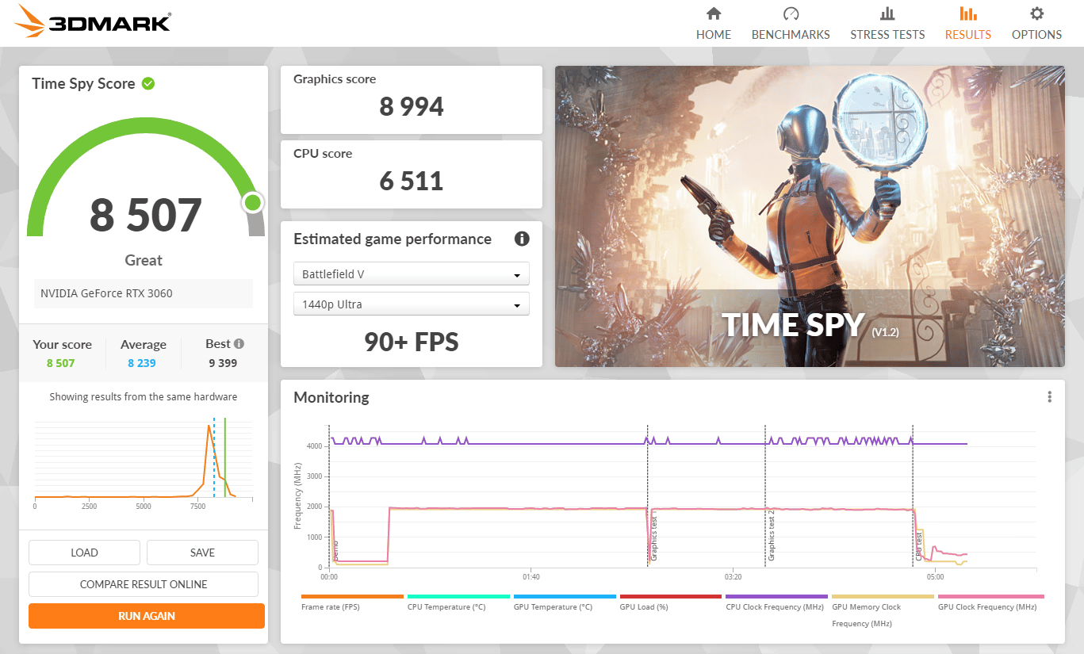This screenshot has height=654, width=1084.
Task: Click the Options gear icon
Action: (x=1036, y=13)
